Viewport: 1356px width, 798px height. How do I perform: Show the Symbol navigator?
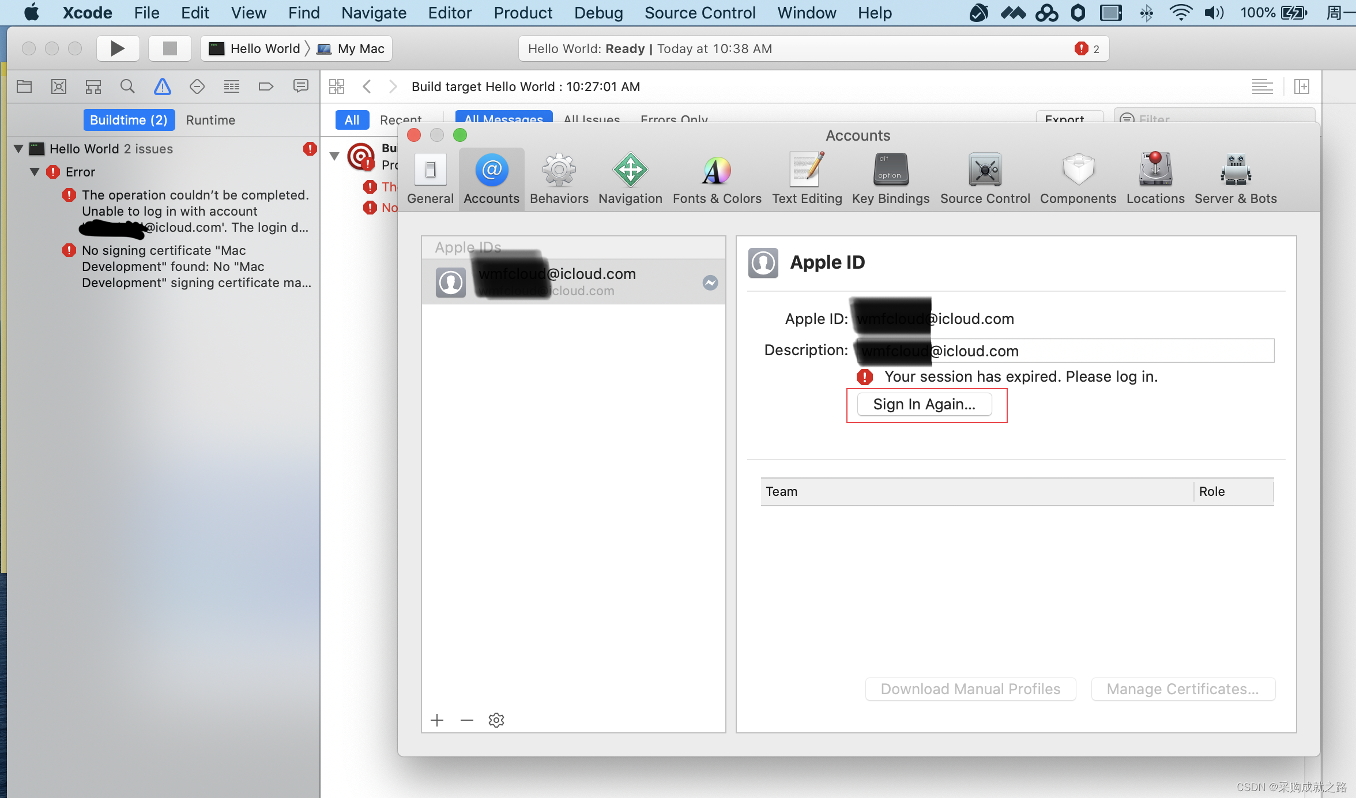pyautogui.click(x=93, y=86)
